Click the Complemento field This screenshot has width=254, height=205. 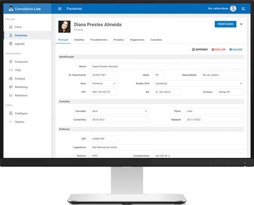tap(198, 155)
